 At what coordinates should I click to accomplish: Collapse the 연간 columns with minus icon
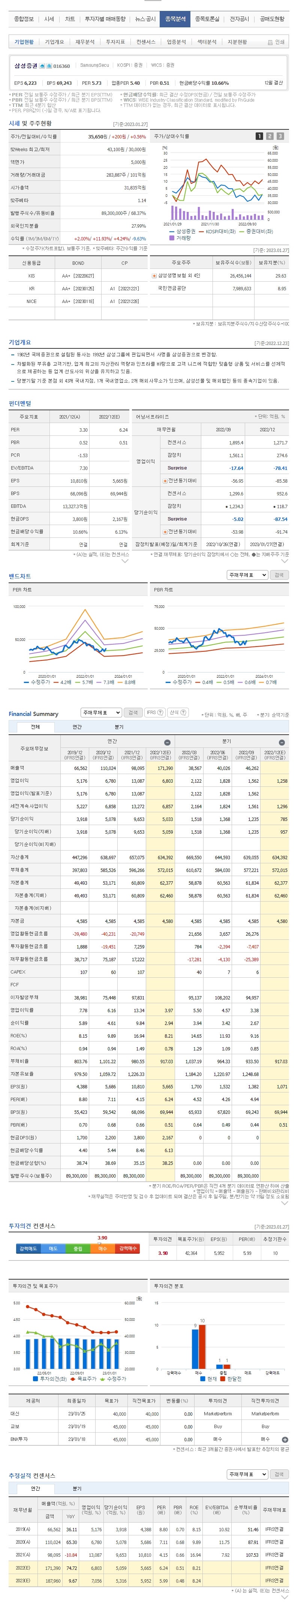167,742
